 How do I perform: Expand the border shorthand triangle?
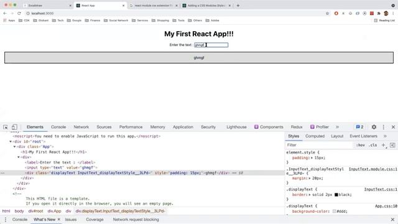[310, 195]
